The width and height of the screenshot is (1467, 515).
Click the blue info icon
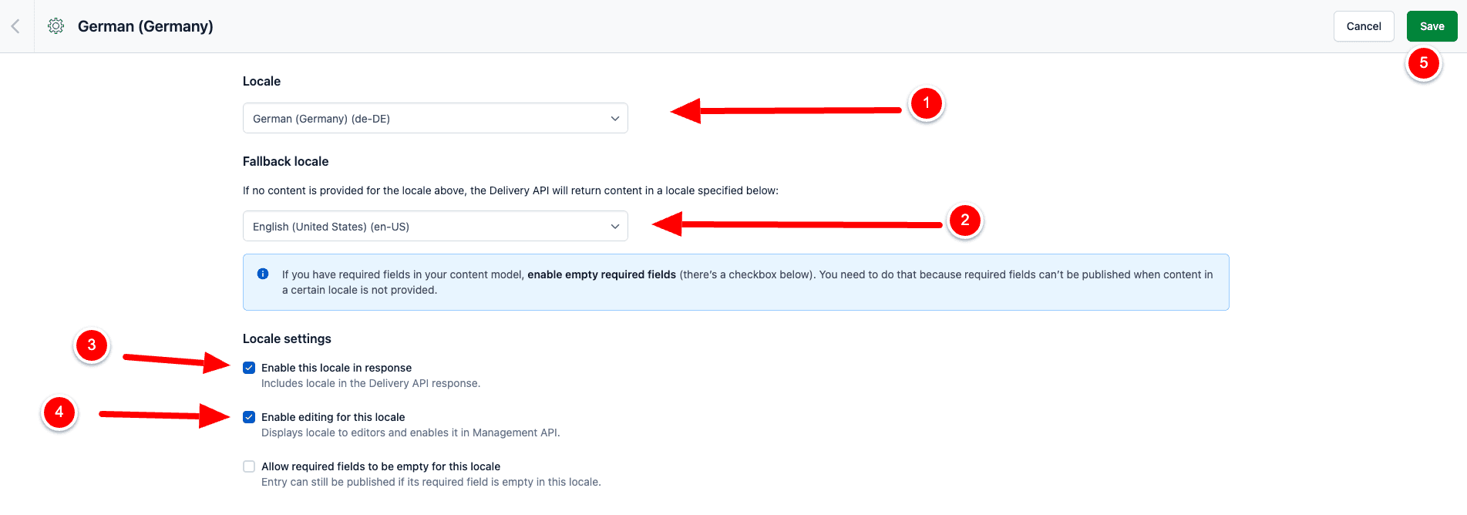click(x=263, y=274)
